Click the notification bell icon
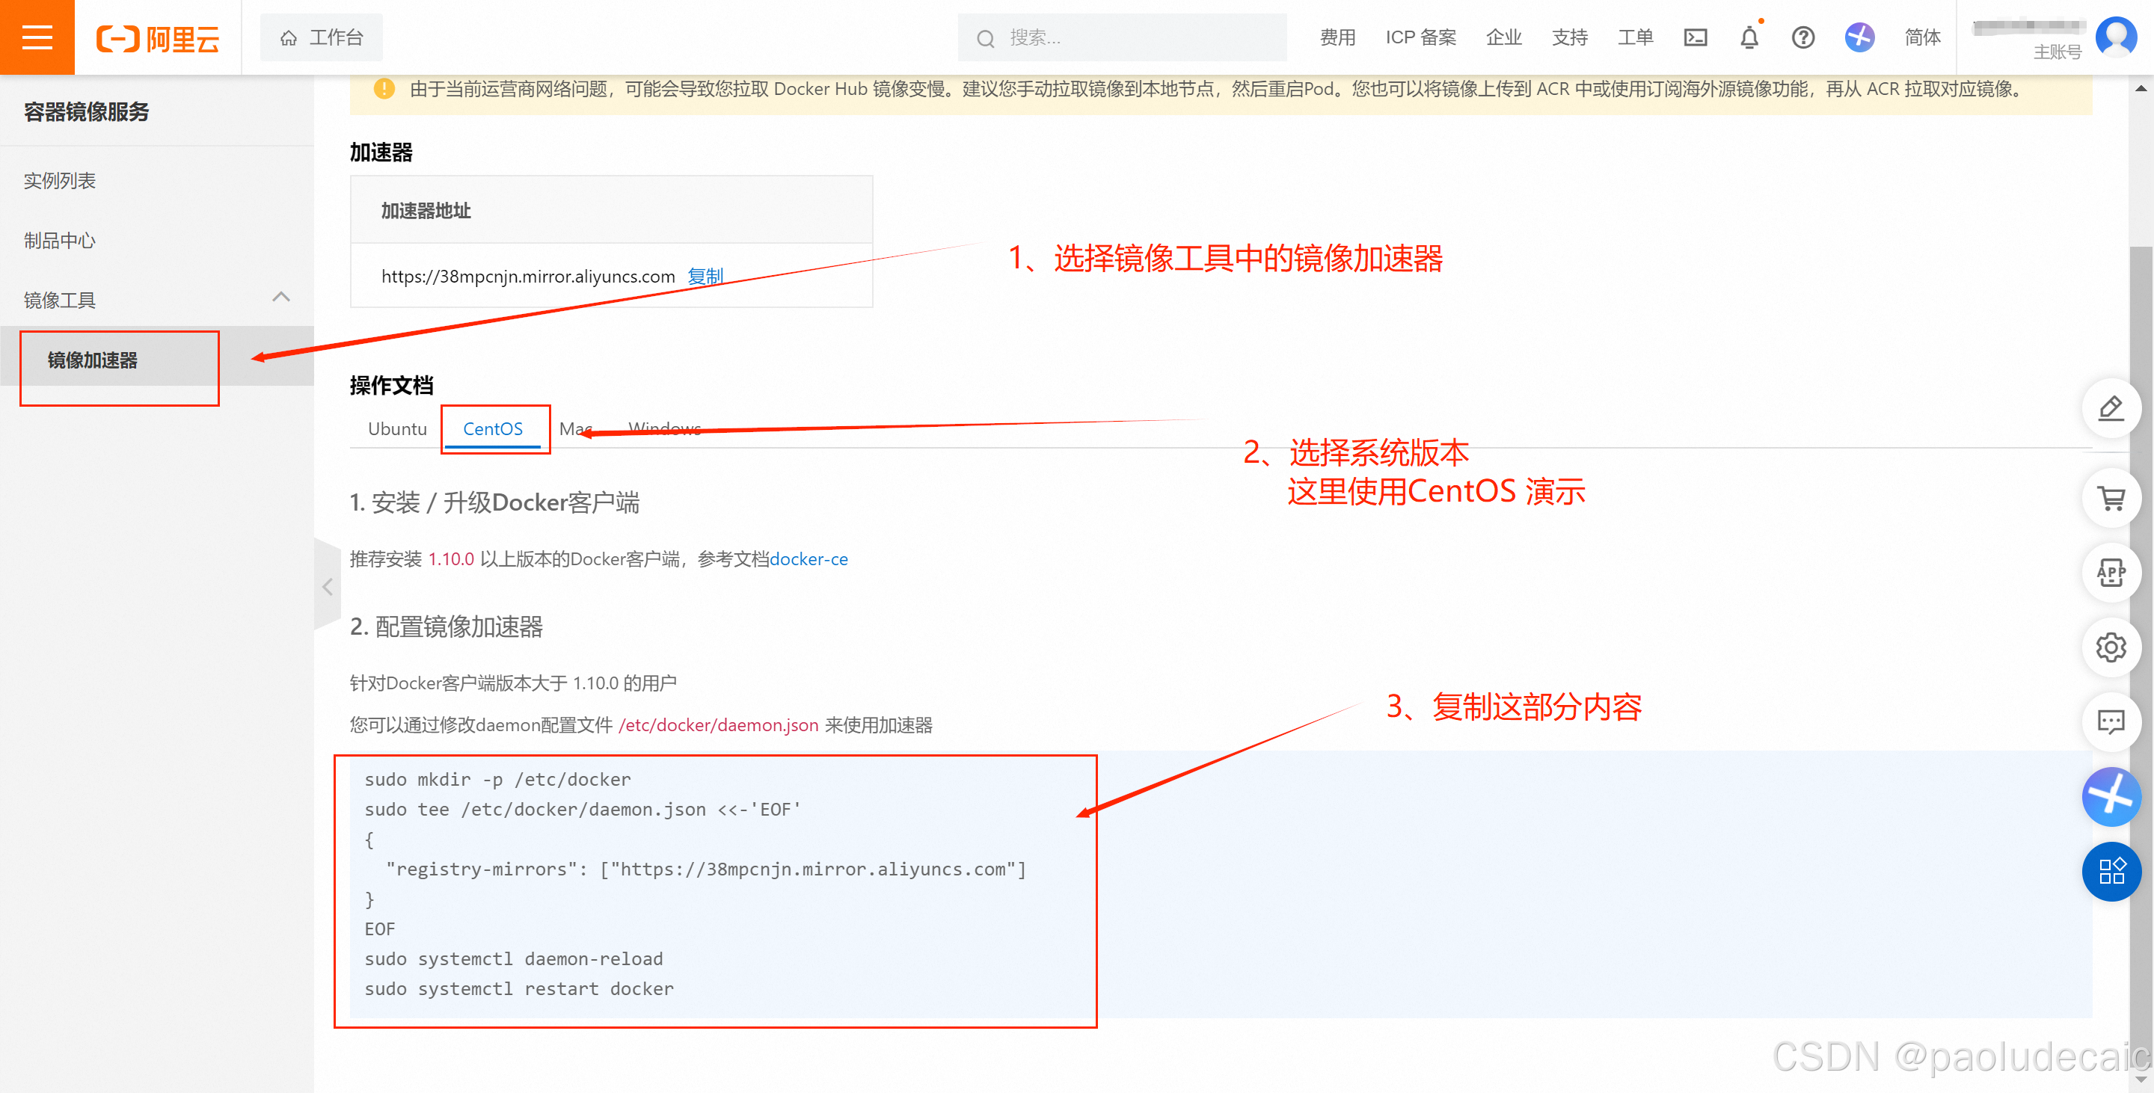This screenshot has width=2154, height=1093. (x=1749, y=37)
